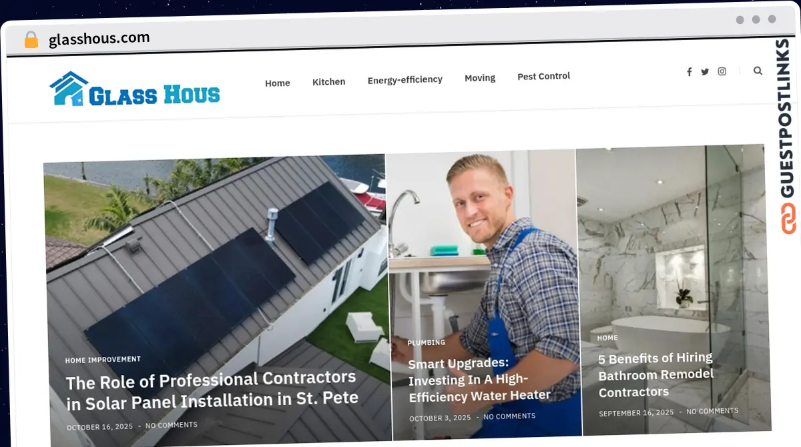
Task: Open the Pest Control menu item
Action: (544, 76)
